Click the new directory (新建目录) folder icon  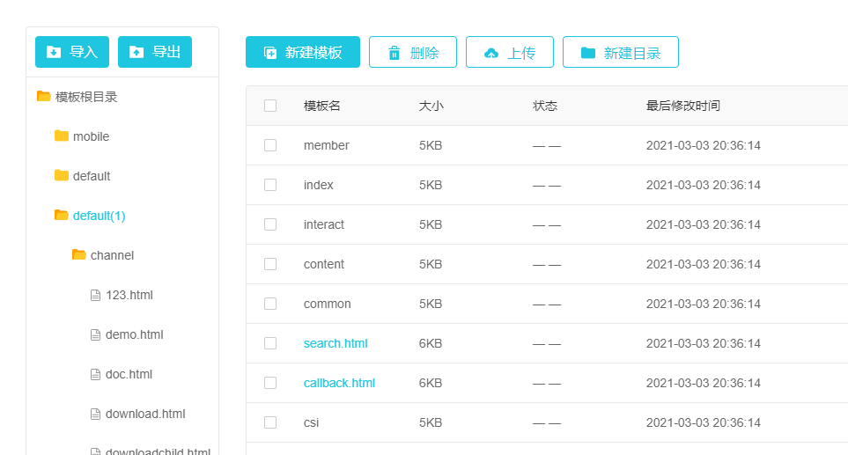[x=588, y=53]
